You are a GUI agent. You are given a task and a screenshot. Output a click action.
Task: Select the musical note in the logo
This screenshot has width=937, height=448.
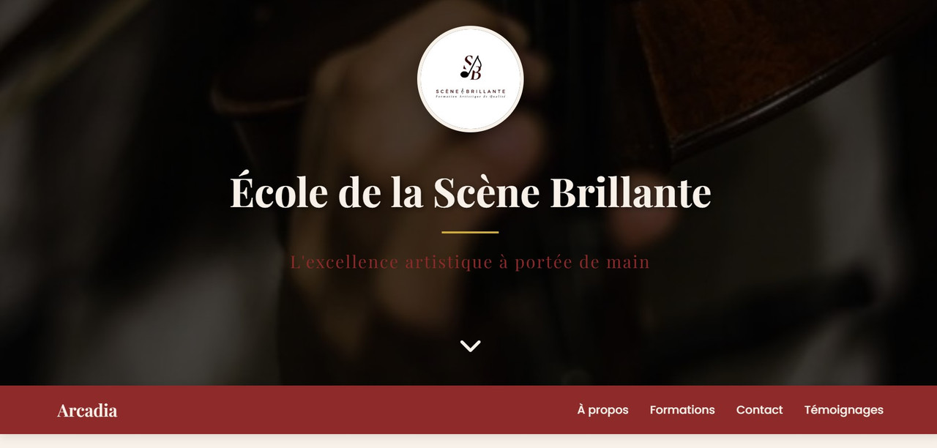[464, 73]
